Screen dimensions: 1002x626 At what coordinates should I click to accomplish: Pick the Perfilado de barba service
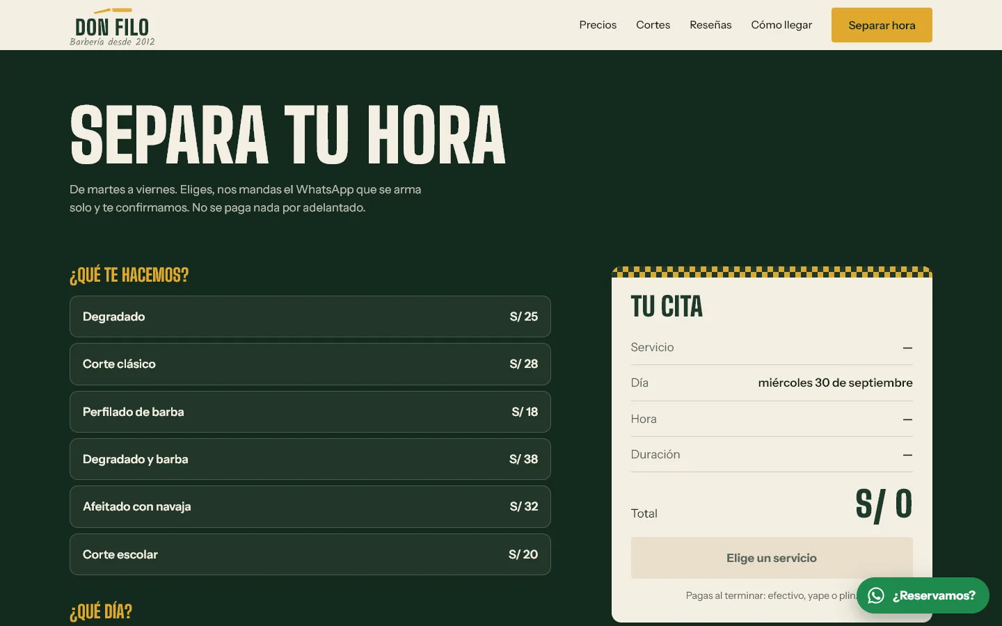310,412
